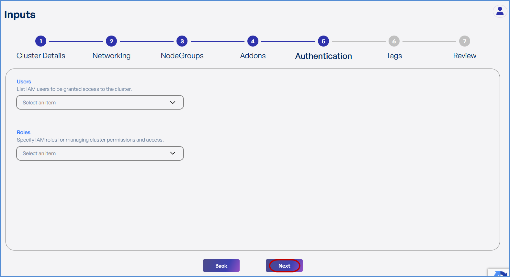Click step 2 circle icon

click(111, 41)
